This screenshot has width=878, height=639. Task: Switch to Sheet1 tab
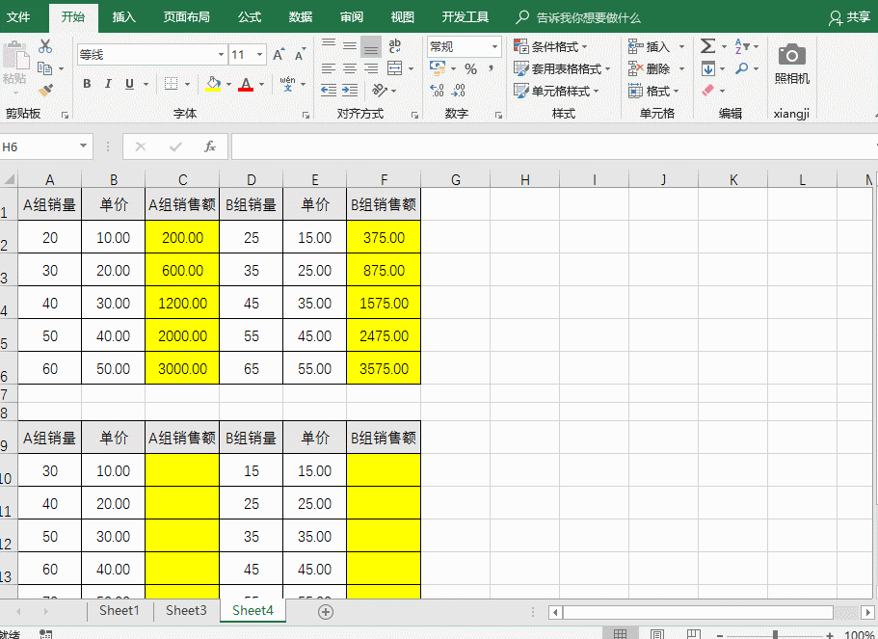pos(119,611)
